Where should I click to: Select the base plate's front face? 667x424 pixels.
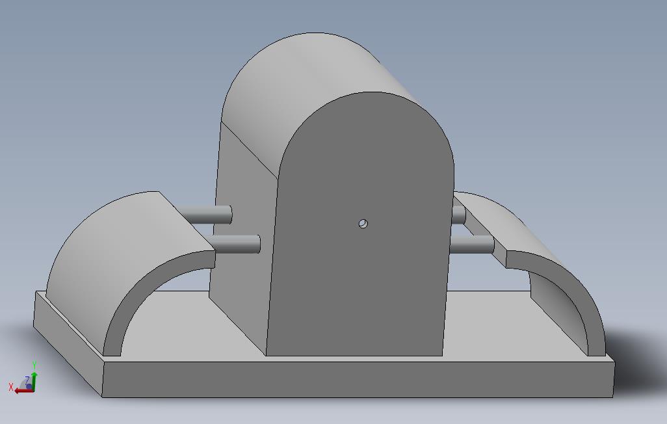coord(359,380)
